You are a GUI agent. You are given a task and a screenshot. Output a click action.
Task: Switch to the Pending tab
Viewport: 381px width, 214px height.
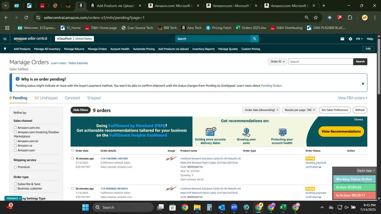coord(18,98)
